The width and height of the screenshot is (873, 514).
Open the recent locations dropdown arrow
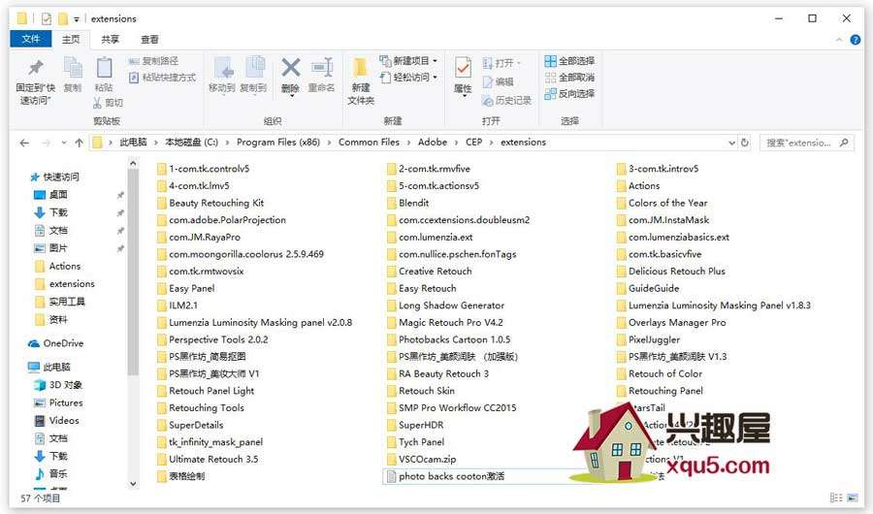coord(64,143)
